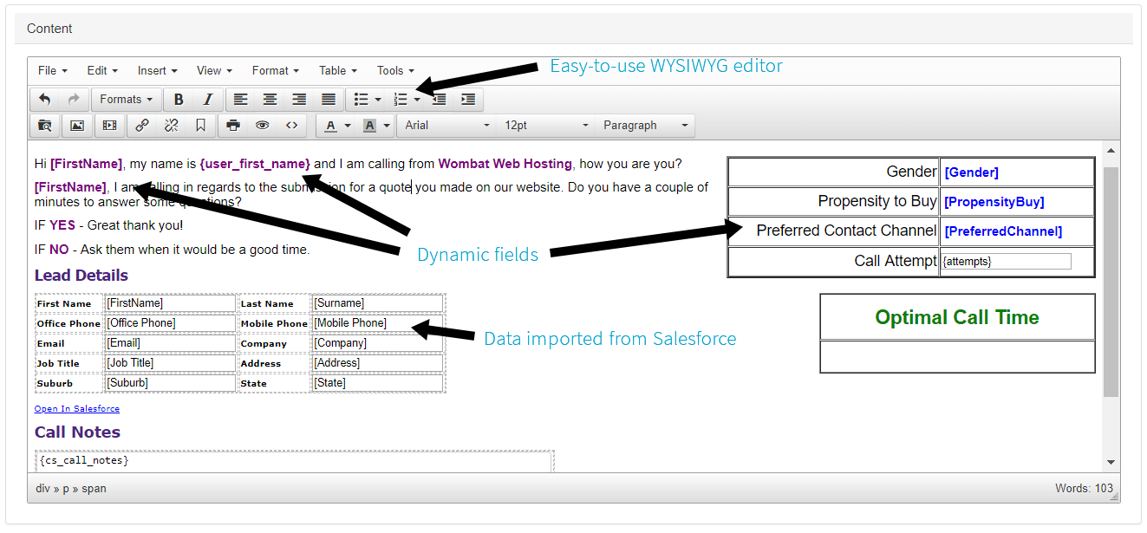Screen dimensions: 1147x533
Task: Align text right
Action: (x=299, y=100)
